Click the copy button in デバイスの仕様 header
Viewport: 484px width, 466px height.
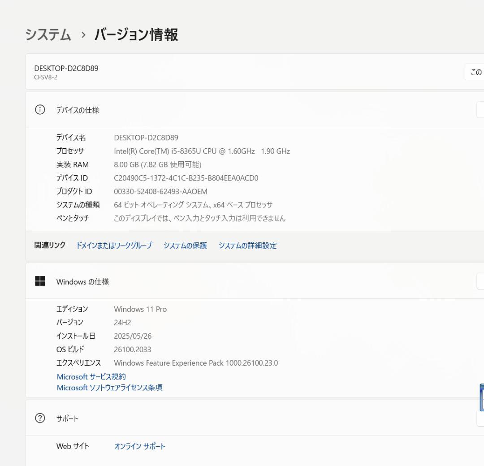(480, 110)
